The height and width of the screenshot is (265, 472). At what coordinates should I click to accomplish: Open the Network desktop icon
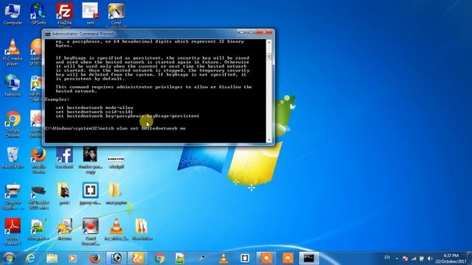coord(13,86)
